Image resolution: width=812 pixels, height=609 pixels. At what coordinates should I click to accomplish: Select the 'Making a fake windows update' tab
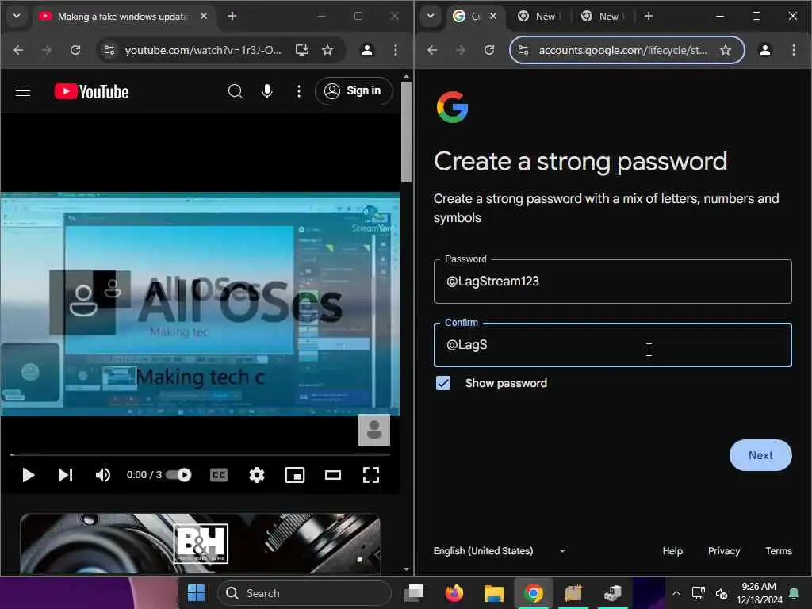coord(122,17)
